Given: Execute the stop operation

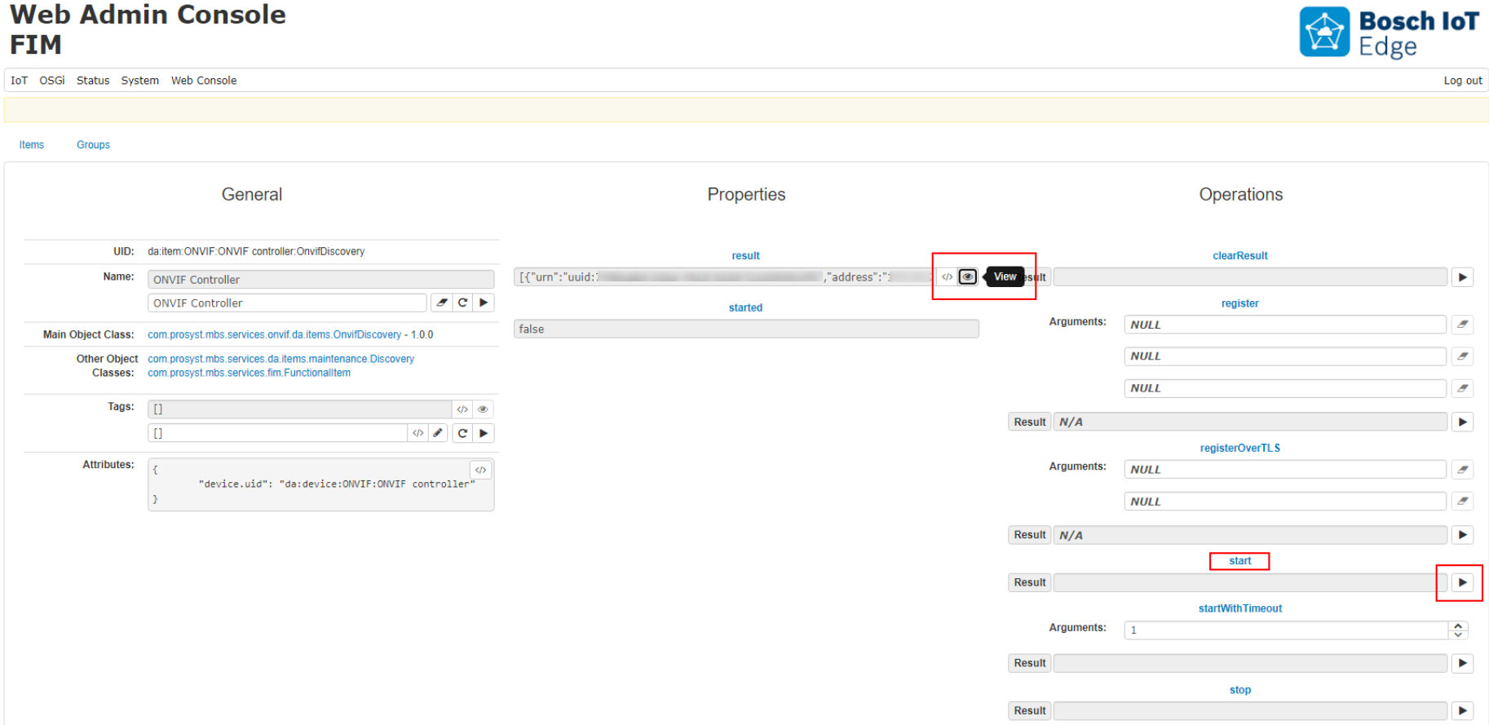Looking at the screenshot, I should pos(1463,710).
